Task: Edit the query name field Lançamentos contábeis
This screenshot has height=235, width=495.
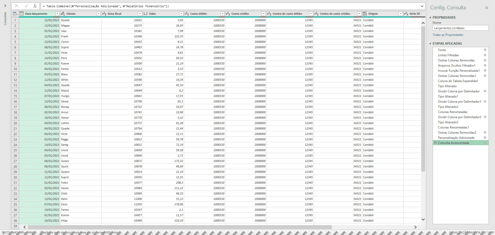Action: tap(460, 28)
